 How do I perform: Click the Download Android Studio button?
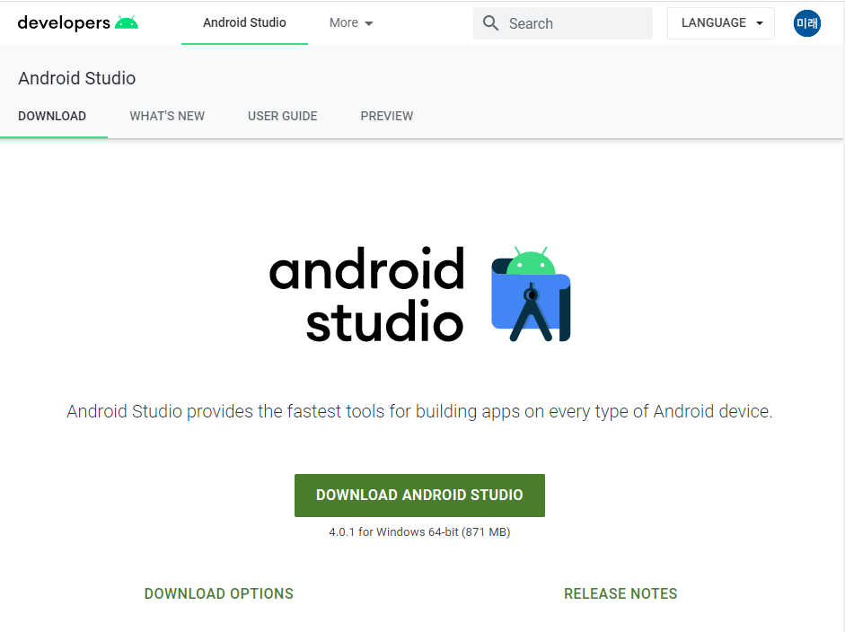pos(419,496)
